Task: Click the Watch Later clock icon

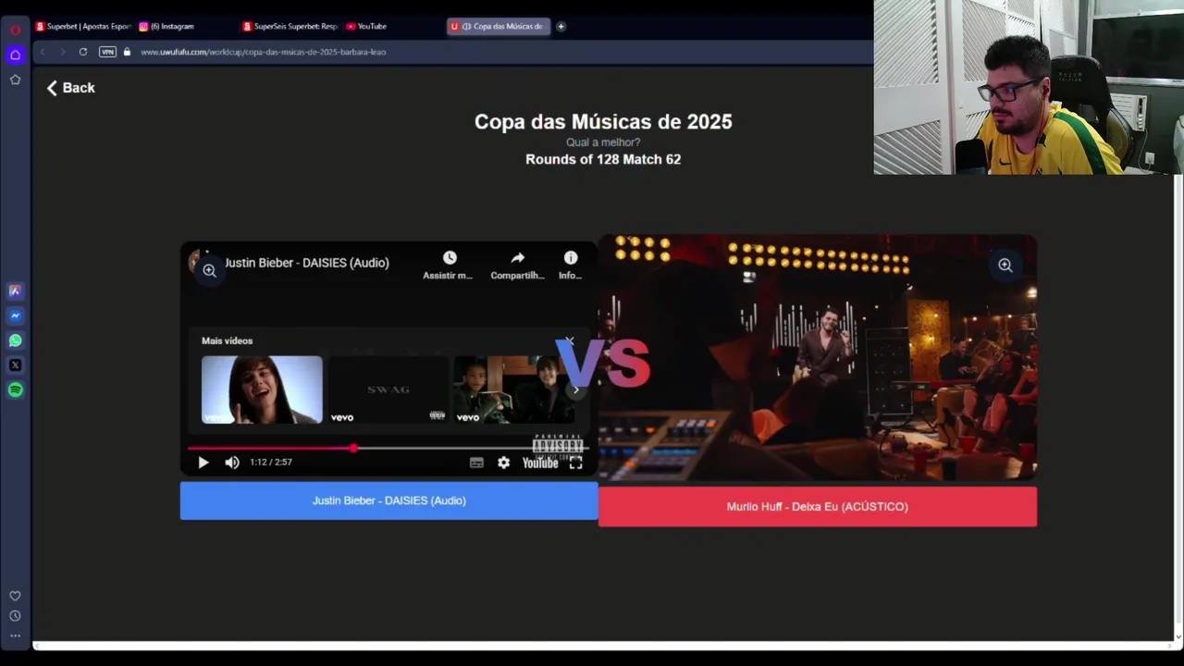Action: click(450, 258)
